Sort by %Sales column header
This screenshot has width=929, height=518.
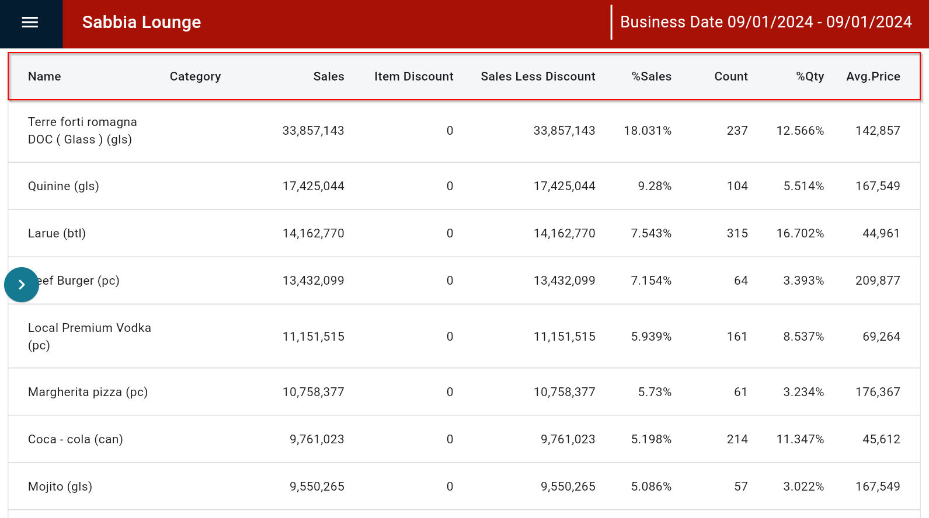[651, 76]
